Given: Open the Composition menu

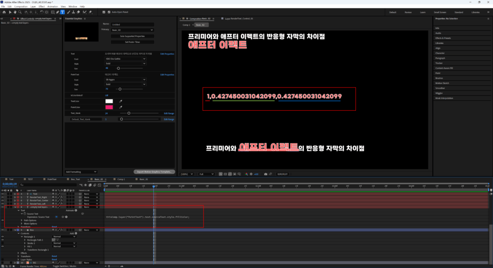Looking at the screenshot, I should 21,6.
